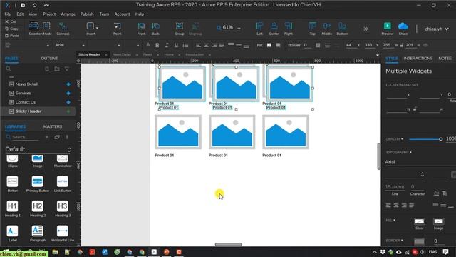456x257 pixels.
Task: Open the Publish menu
Action: click(x=87, y=14)
